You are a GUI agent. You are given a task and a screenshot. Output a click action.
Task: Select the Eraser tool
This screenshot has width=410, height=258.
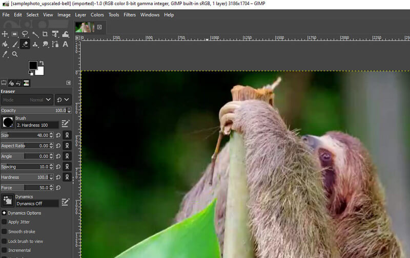[x=25, y=44]
